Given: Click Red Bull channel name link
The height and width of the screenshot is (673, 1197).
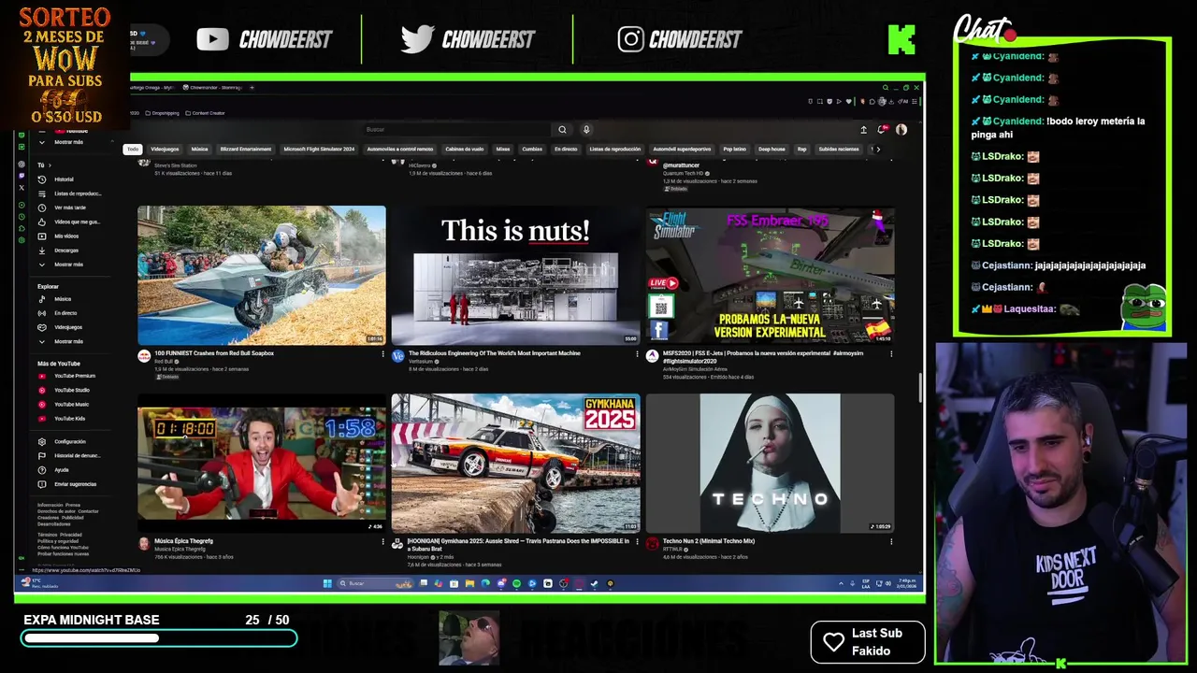Looking at the screenshot, I should pos(164,362).
